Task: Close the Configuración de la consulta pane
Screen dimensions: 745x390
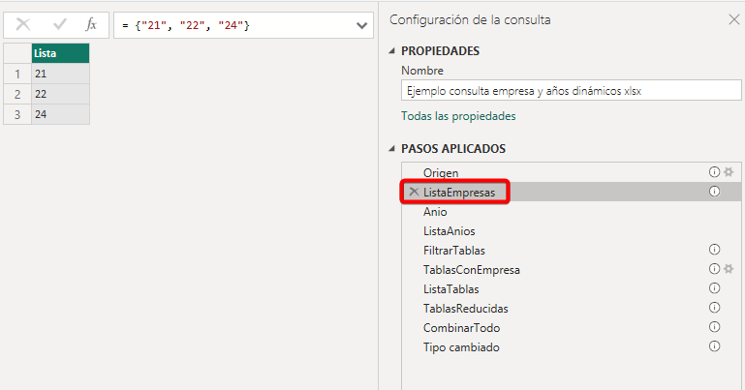Action: pos(732,19)
